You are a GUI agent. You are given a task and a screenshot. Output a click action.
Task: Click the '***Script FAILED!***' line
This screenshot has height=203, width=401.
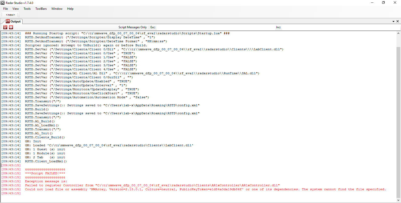coord(45,173)
